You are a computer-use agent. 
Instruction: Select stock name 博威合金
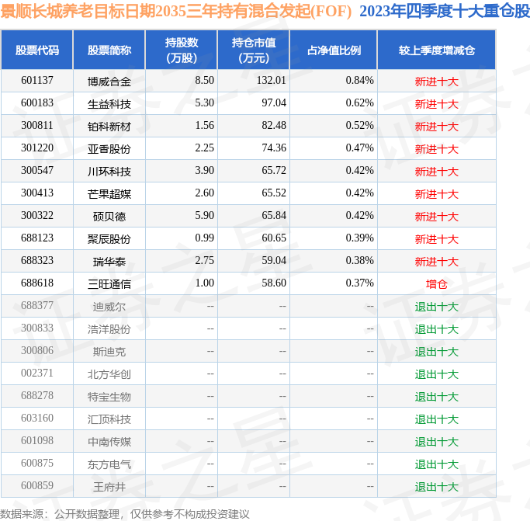click(x=109, y=82)
